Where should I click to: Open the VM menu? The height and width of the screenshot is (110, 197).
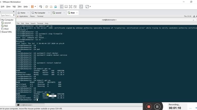[x=14, y=7]
